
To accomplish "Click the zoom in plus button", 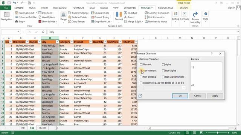I will [229, 133].
